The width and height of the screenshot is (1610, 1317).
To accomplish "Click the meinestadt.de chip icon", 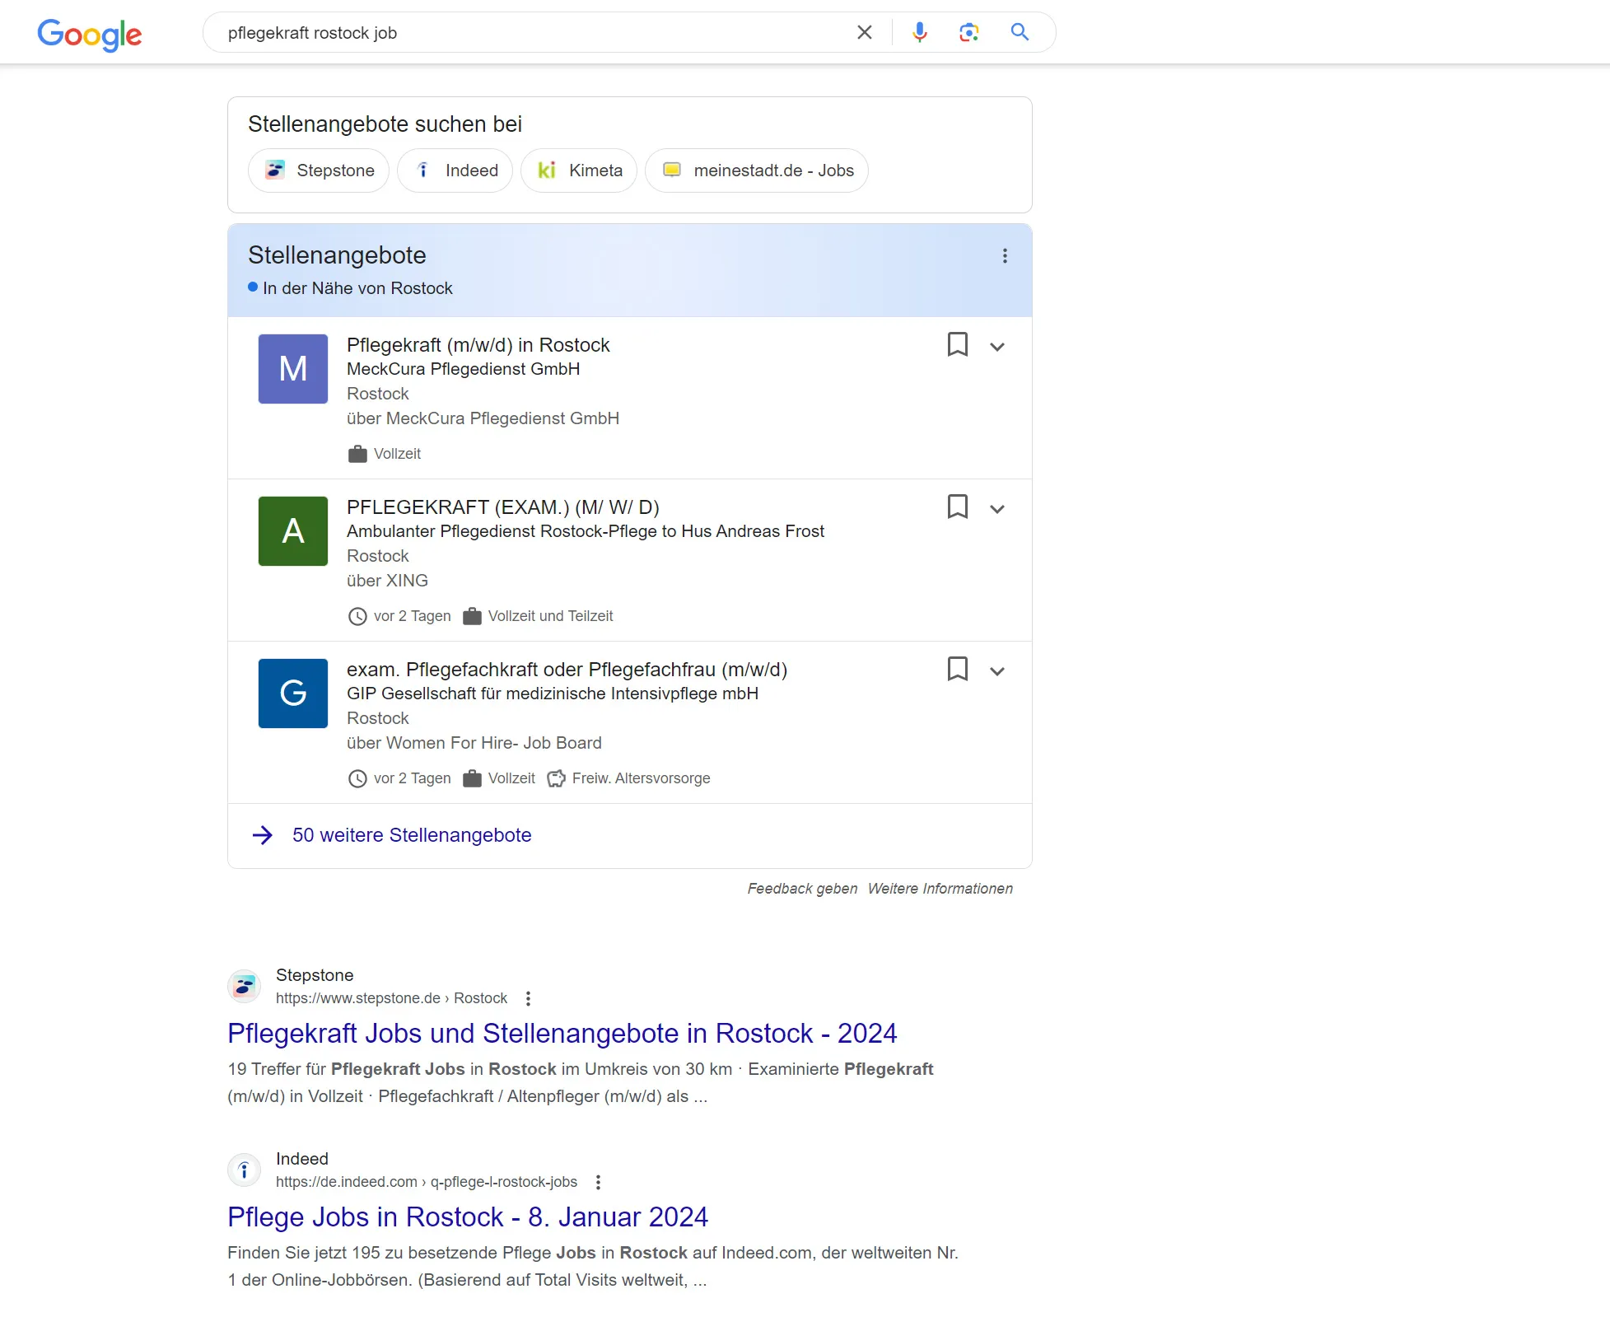I will coord(672,170).
